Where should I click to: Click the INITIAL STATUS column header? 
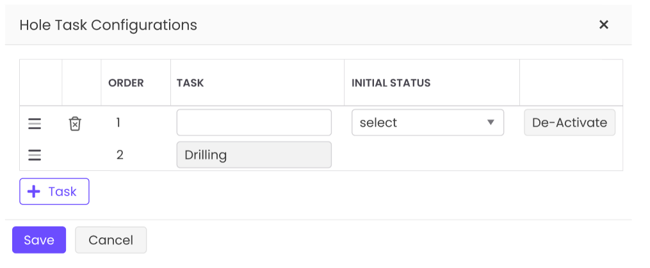(391, 83)
